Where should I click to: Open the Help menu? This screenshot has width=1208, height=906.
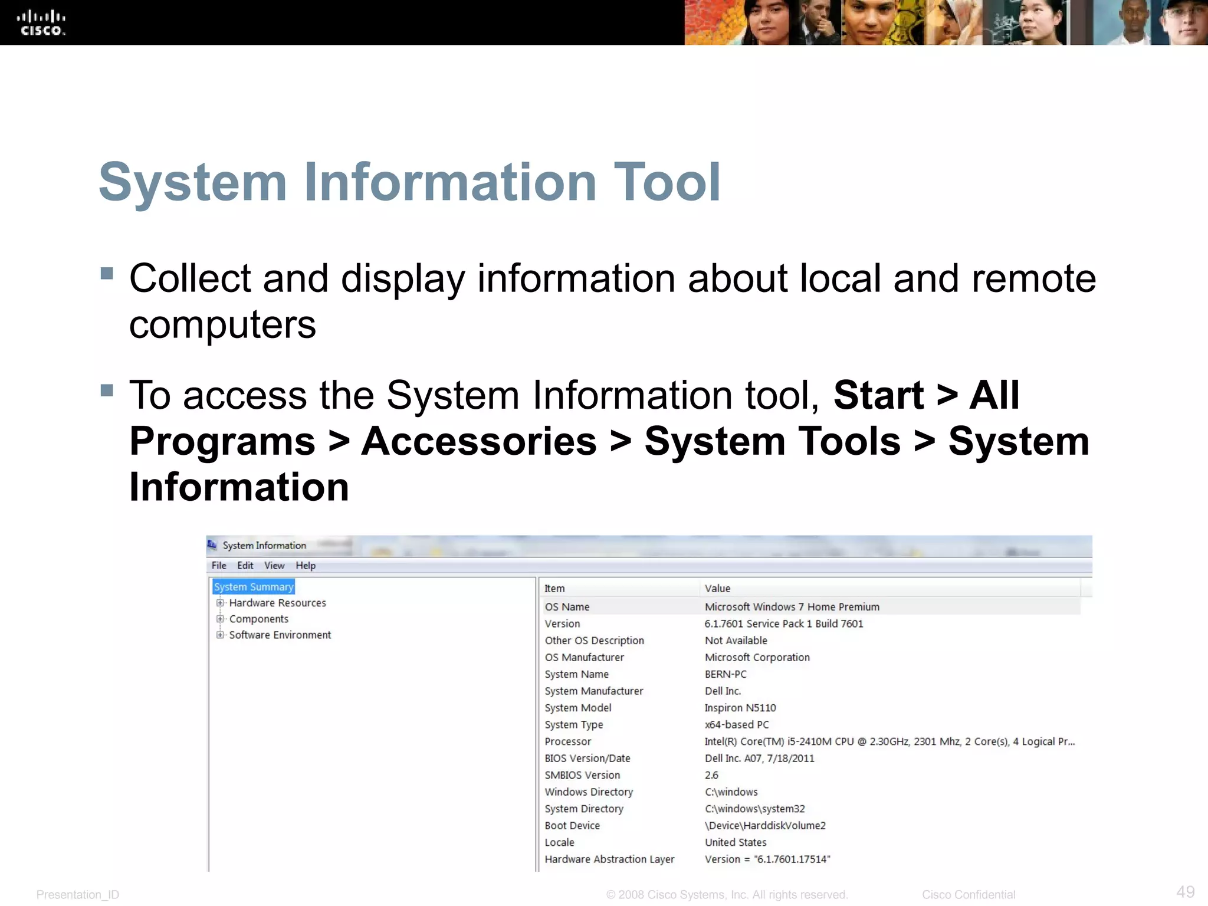point(306,565)
